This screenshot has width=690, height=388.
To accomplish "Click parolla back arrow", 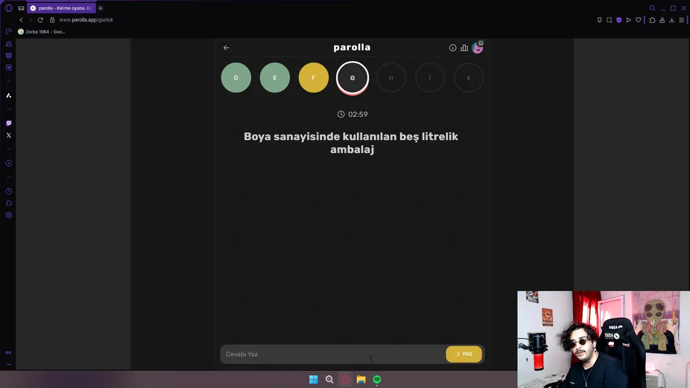I will (226, 47).
